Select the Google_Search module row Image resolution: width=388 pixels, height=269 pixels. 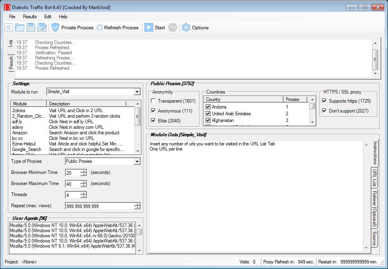[x=27, y=149]
